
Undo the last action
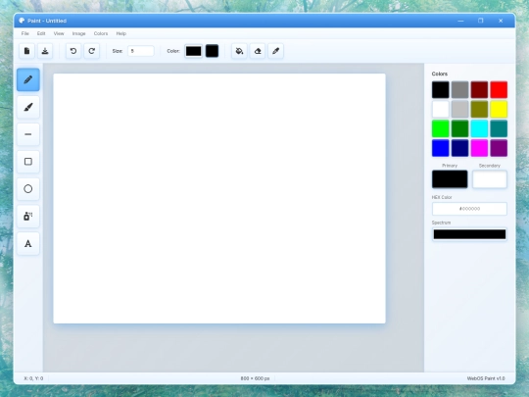[x=73, y=51]
